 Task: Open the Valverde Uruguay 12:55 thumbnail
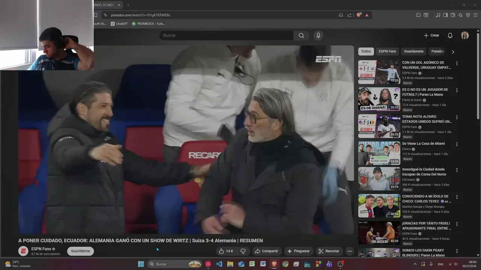coord(379,72)
